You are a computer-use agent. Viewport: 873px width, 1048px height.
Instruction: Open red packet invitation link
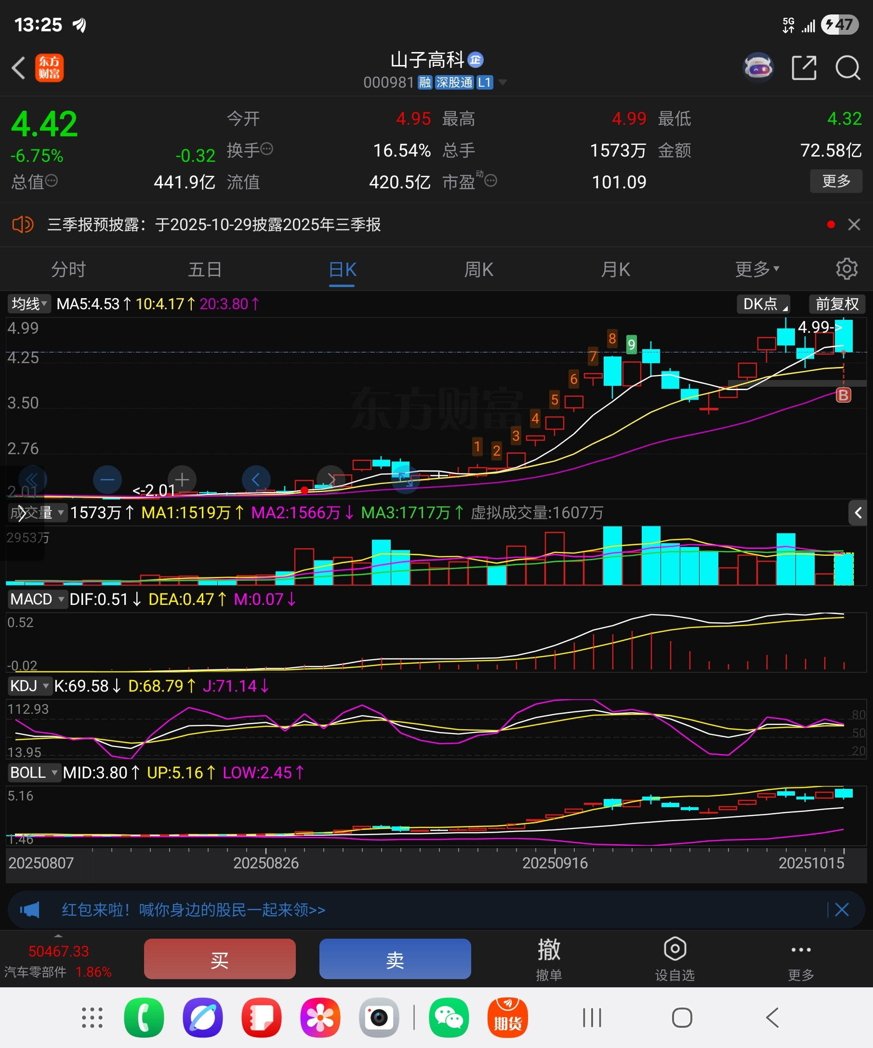[193, 909]
